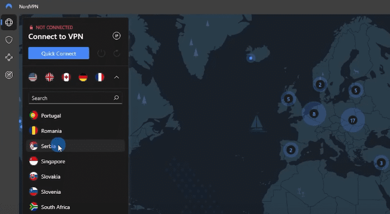Select Romania from country list

coord(76,131)
